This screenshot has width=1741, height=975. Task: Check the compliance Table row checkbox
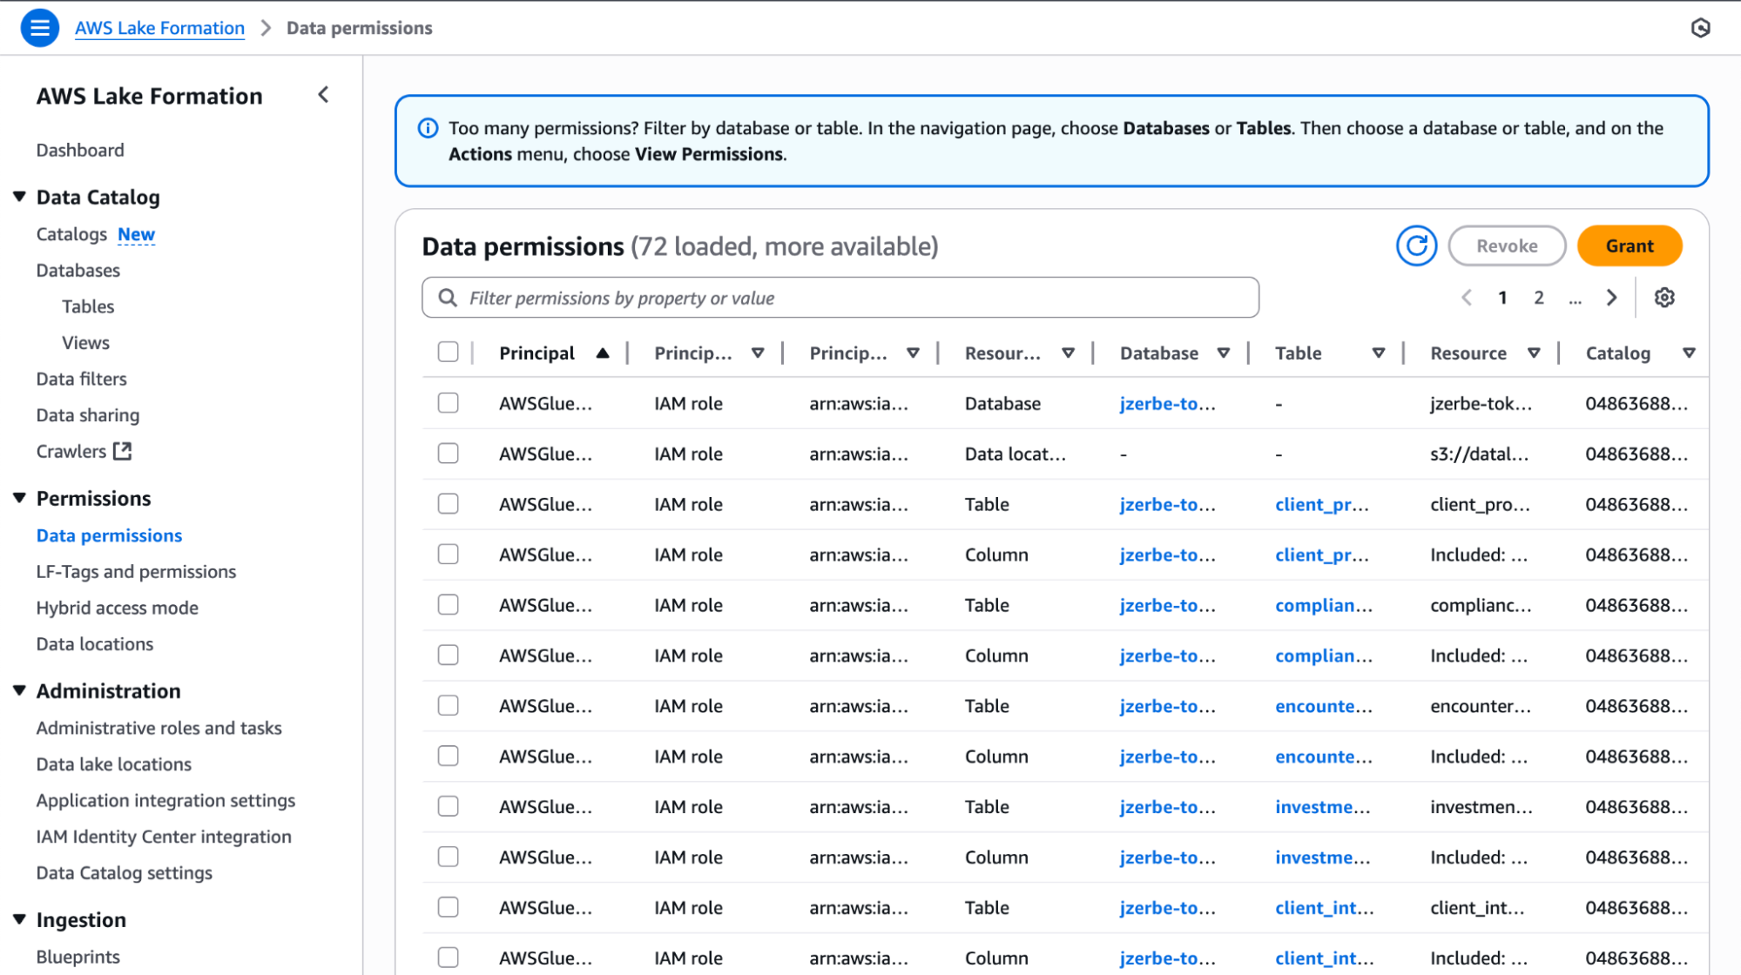click(448, 605)
